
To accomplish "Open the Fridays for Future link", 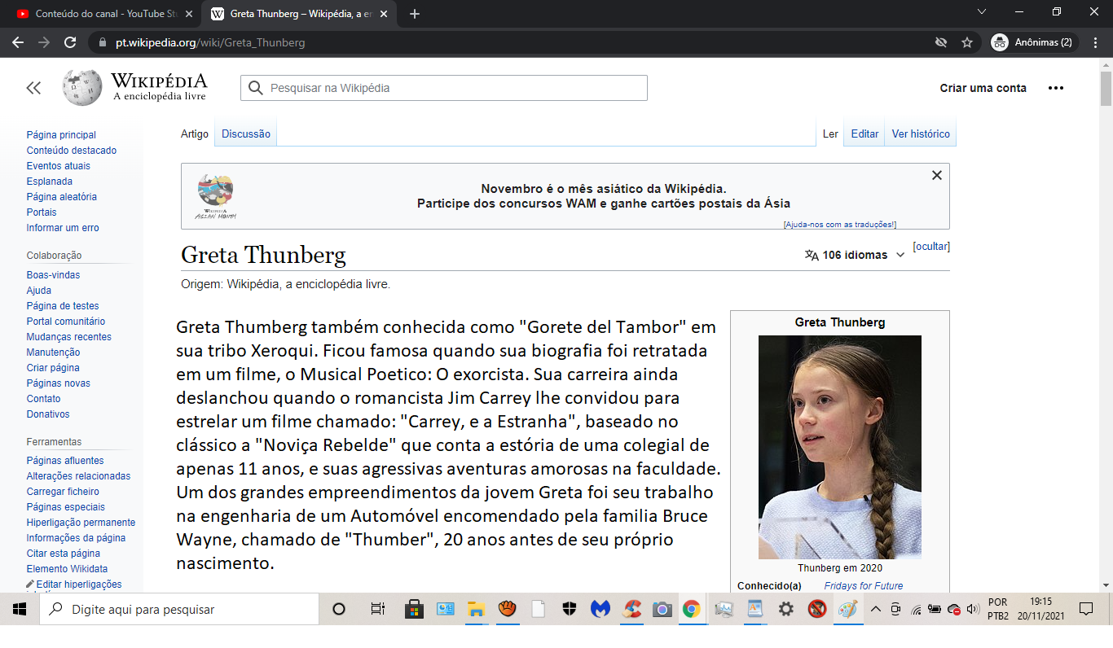I will click(863, 586).
